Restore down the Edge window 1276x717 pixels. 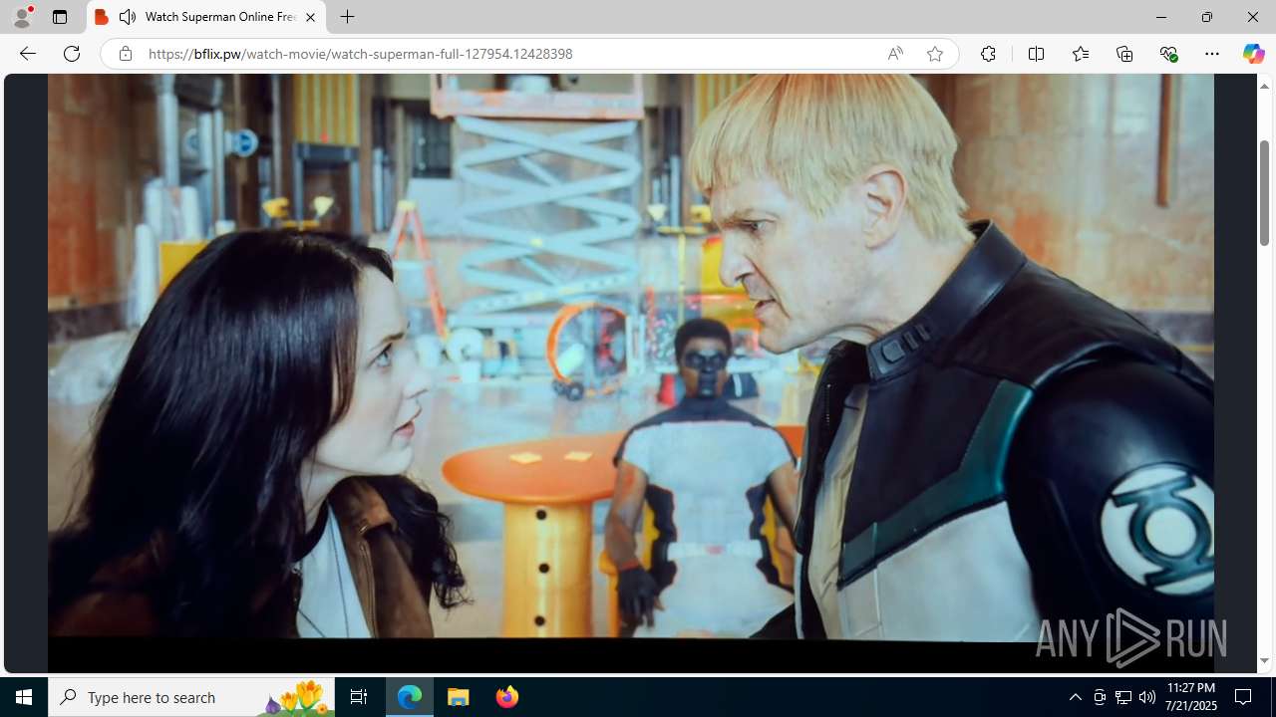[1206, 17]
